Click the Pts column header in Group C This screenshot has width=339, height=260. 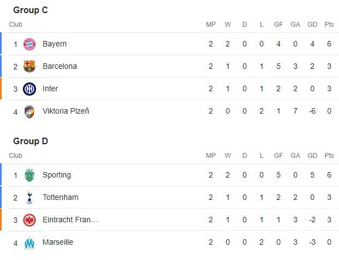click(329, 25)
